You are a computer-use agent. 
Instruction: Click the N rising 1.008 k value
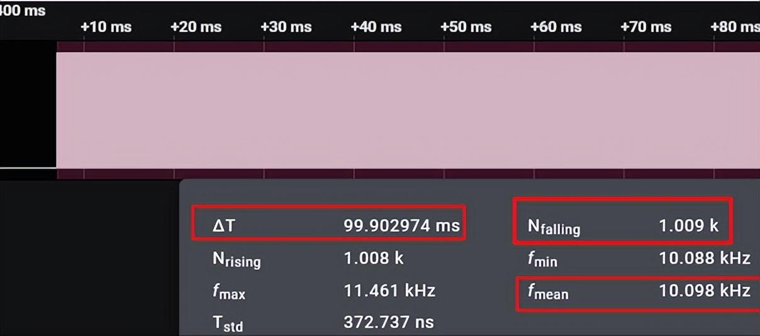point(374,258)
